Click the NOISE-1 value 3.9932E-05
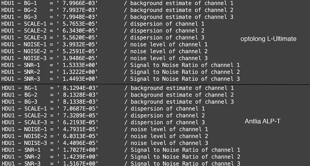The image size is (310, 166). [x=79, y=44]
